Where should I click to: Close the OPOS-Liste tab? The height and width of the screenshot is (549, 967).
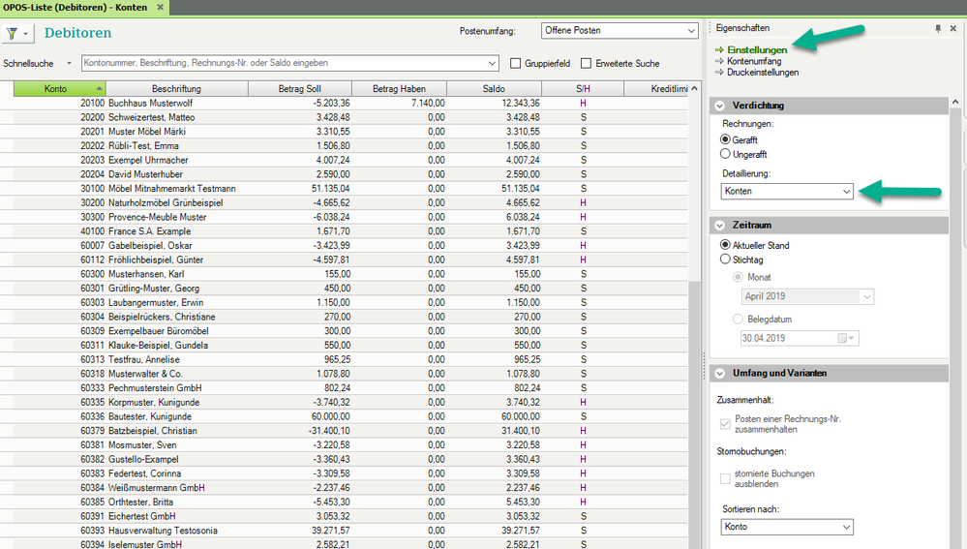coord(160,7)
